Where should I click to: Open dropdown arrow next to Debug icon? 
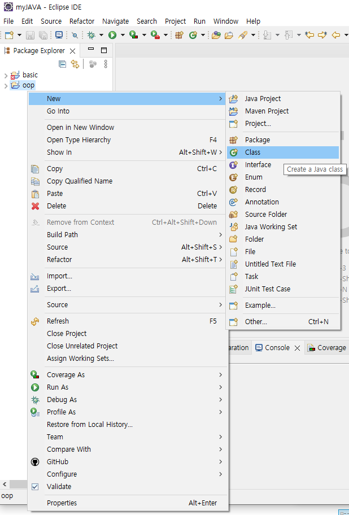pos(101,35)
